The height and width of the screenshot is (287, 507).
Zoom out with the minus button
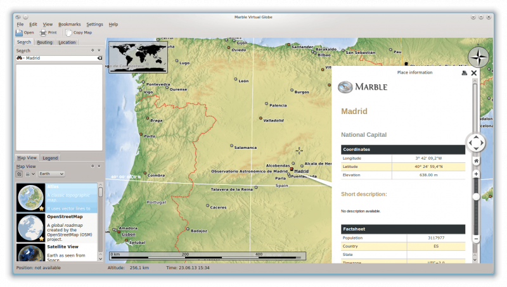[x=476, y=239]
